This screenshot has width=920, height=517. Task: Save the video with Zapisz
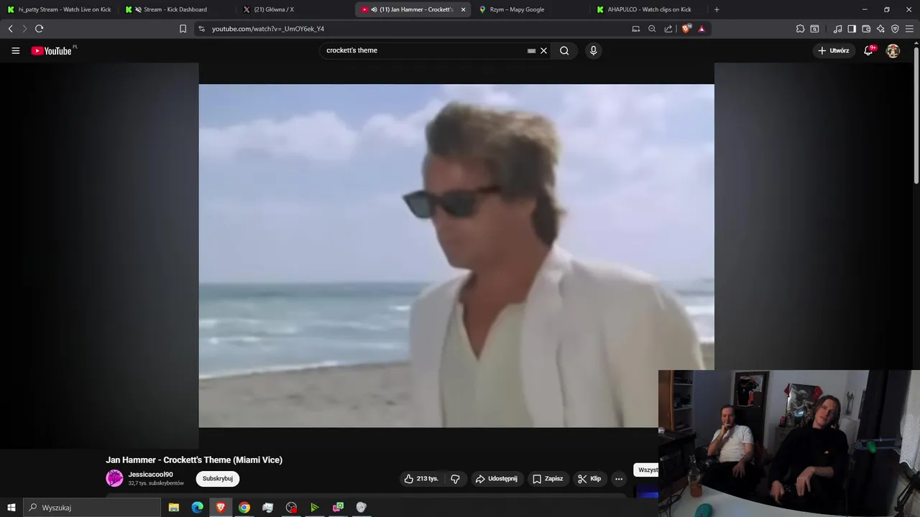(x=548, y=478)
